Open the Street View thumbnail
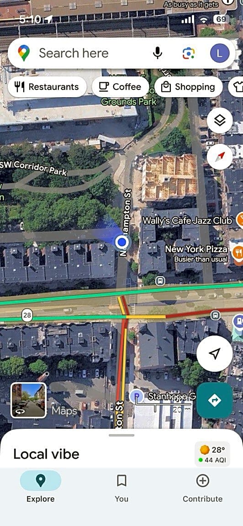243x526 pixels. [28, 400]
